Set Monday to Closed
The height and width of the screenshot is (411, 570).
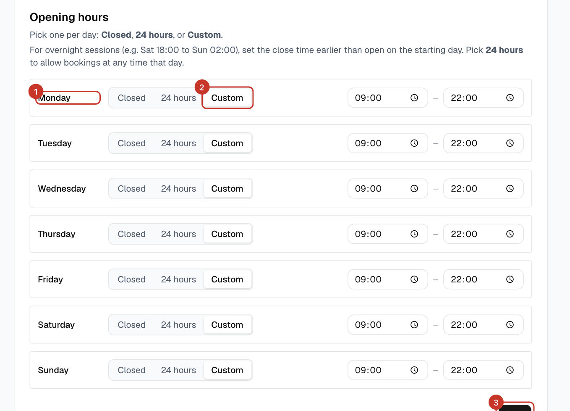(x=132, y=98)
